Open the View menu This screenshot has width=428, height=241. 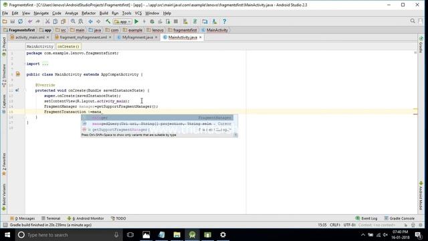pyautogui.click(x=26, y=13)
